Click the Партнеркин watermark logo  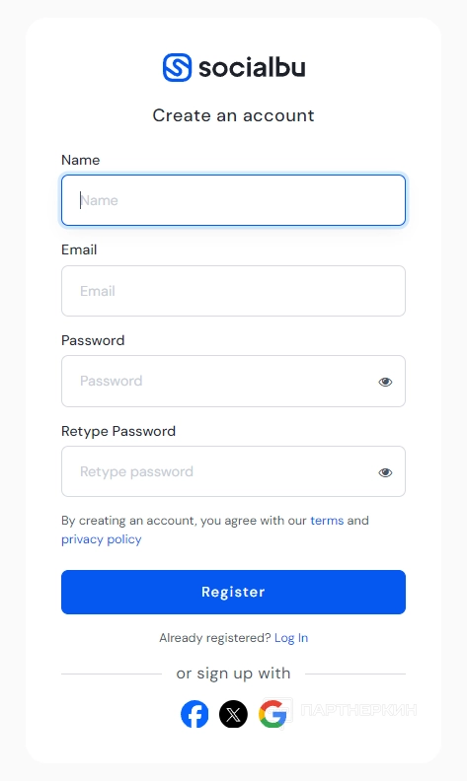[340, 709]
